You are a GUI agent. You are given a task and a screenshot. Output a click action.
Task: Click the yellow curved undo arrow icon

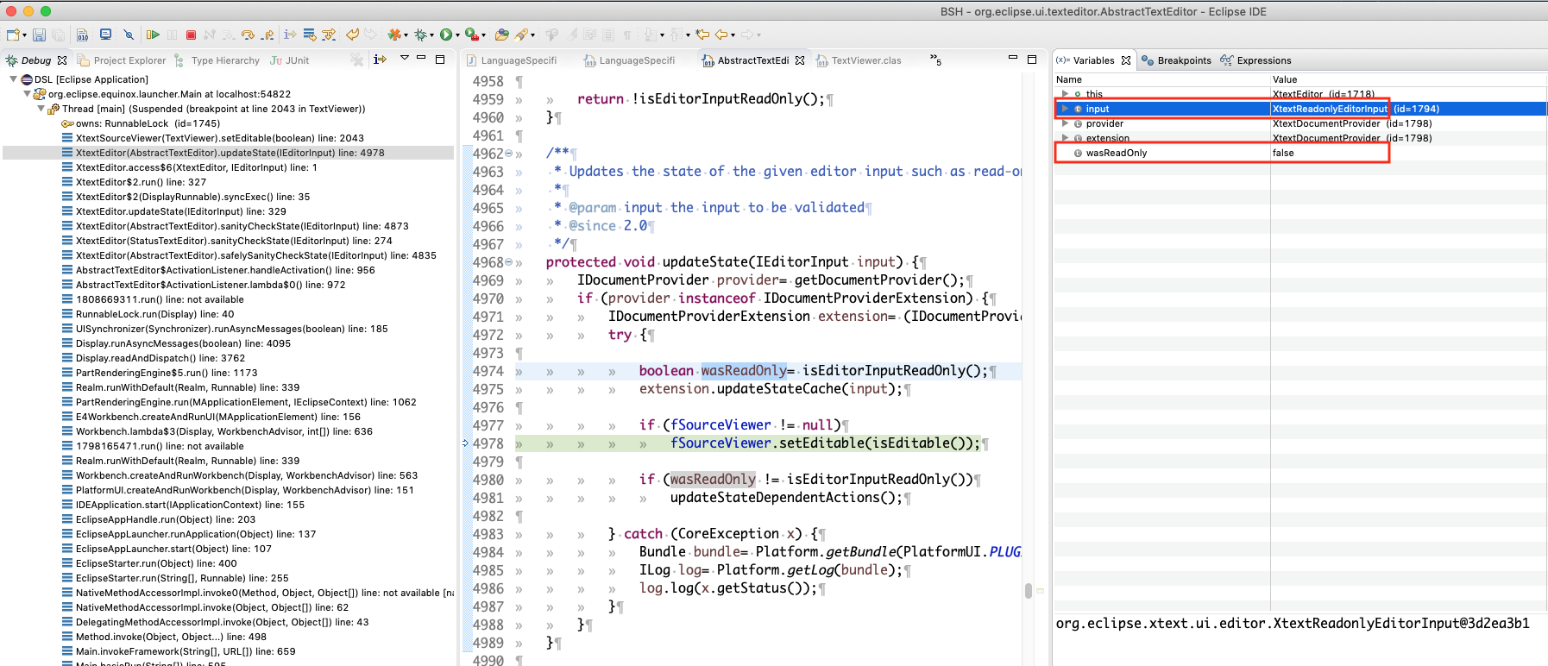point(352,35)
